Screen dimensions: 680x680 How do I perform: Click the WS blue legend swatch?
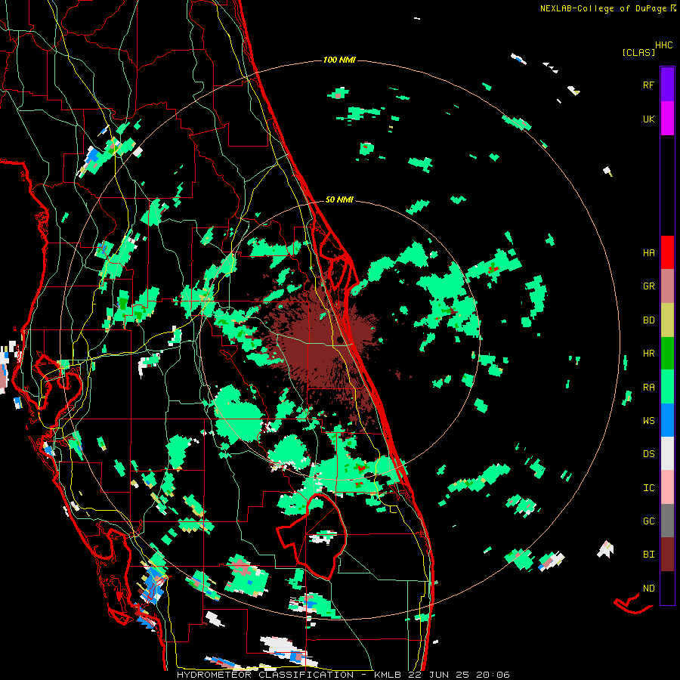(x=667, y=420)
